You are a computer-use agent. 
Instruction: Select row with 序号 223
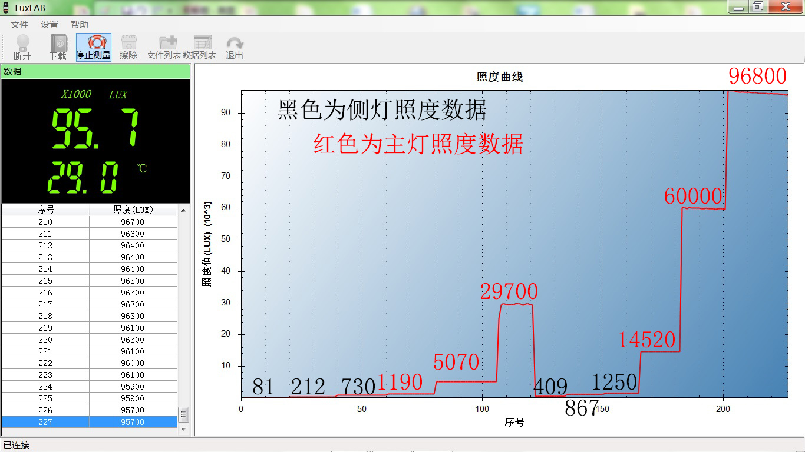(x=90, y=375)
